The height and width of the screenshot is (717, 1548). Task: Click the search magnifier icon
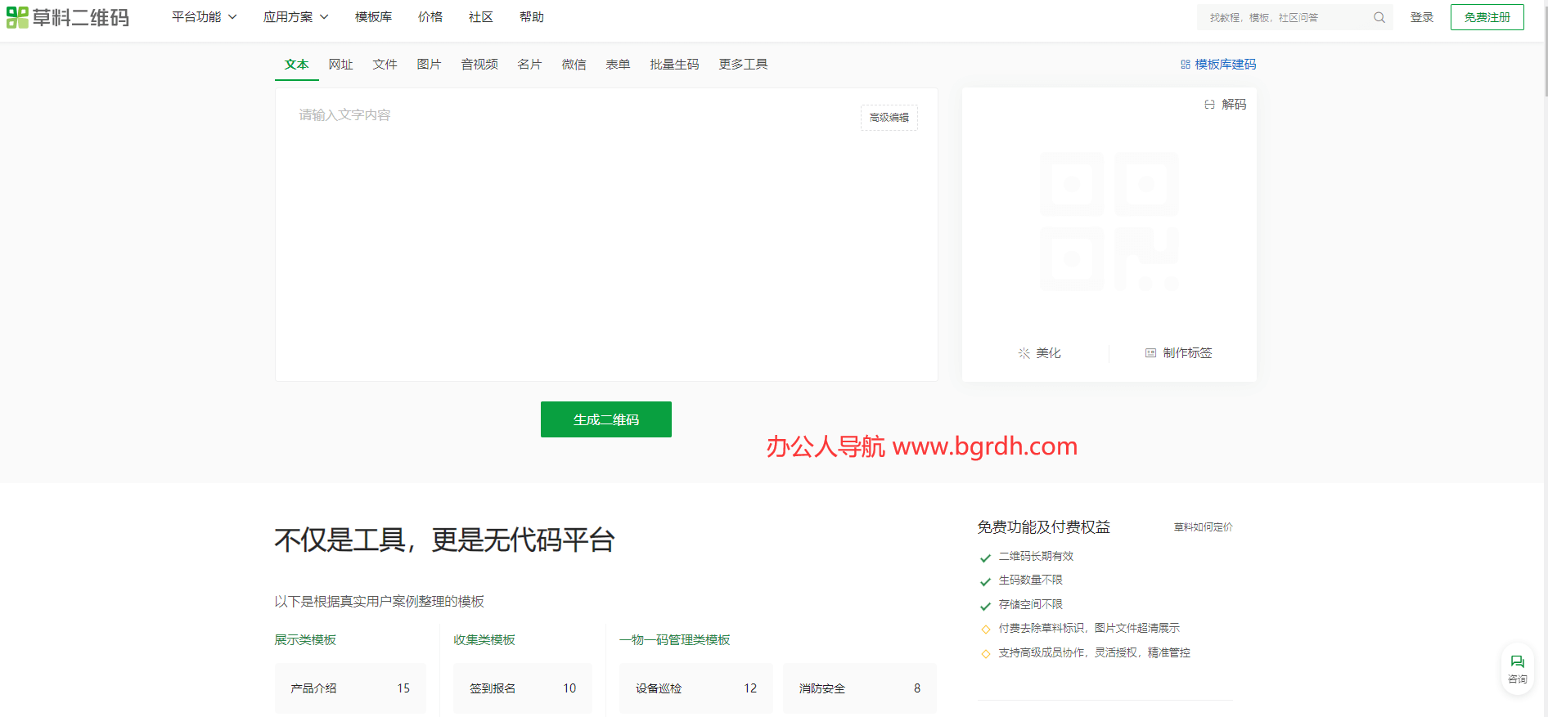[1379, 17]
